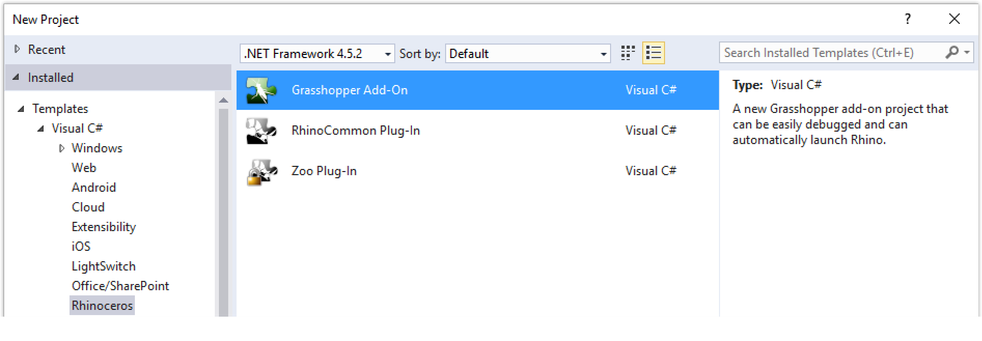982x341 pixels.
Task: Select the Rhinoceros template category
Action: [102, 305]
